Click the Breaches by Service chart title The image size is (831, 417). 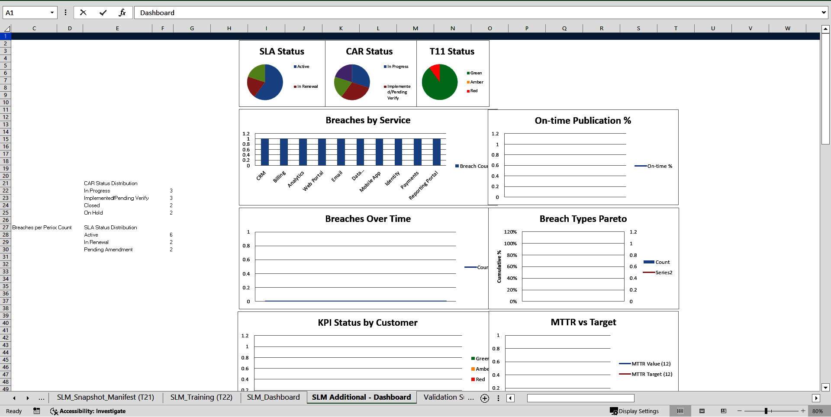pyautogui.click(x=368, y=120)
